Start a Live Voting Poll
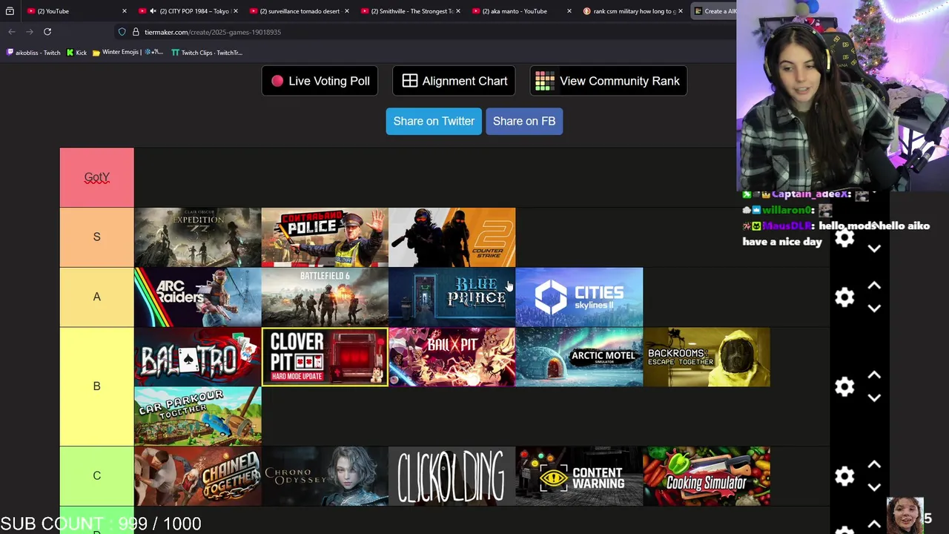This screenshot has width=949, height=534. click(x=320, y=81)
